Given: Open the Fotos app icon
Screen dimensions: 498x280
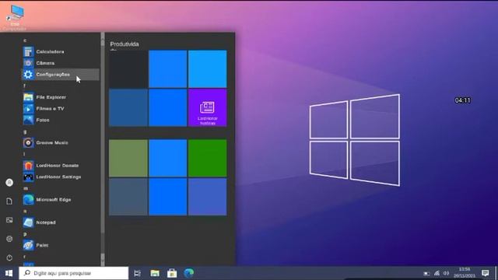Looking at the screenshot, I should [x=28, y=120].
